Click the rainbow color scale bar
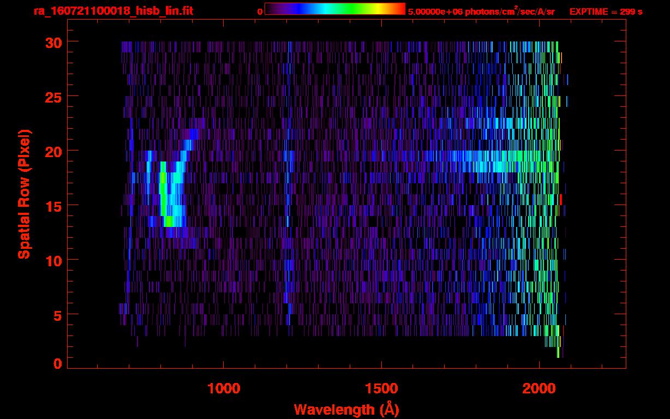This screenshot has height=419, width=670. tap(334, 9)
